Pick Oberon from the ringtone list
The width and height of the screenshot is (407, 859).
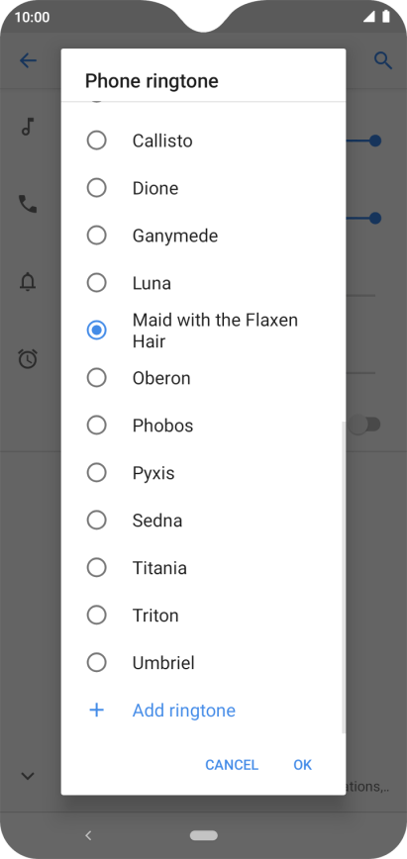[x=203, y=378]
